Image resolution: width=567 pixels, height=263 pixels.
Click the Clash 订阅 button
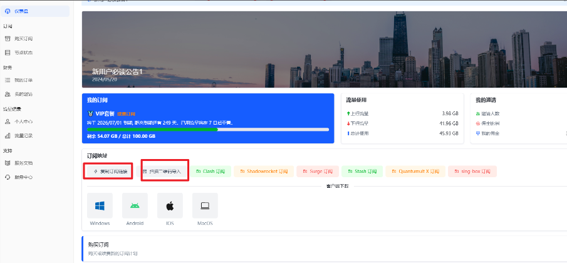point(213,171)
